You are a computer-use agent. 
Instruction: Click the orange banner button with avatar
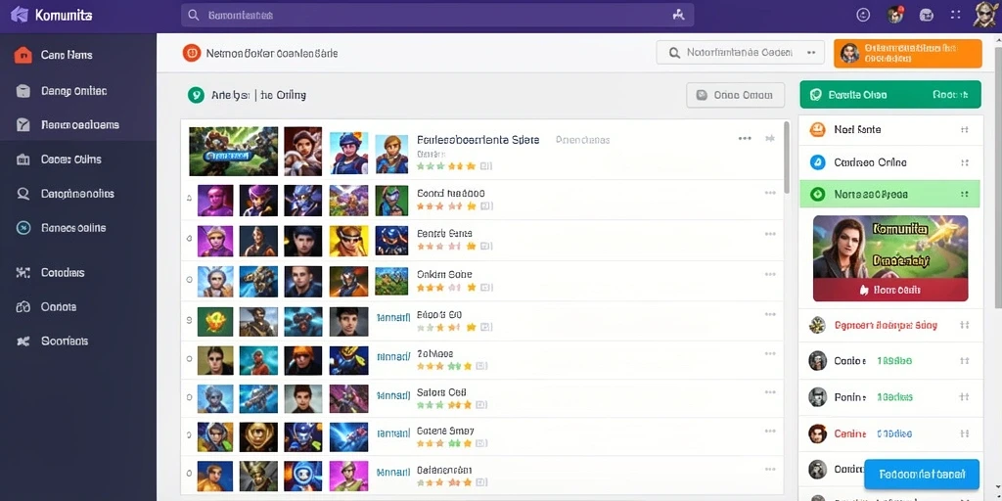[907, 53]
